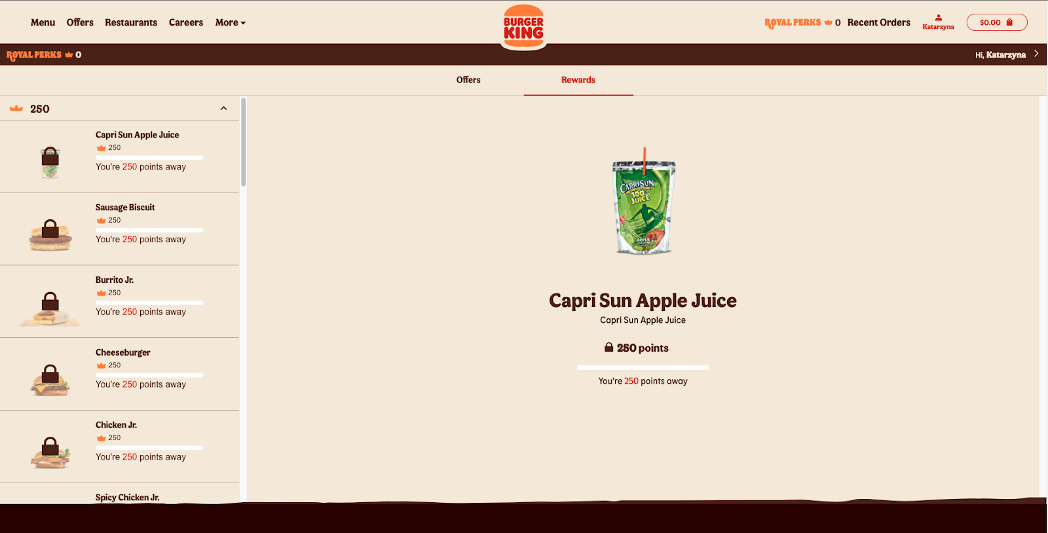1048x533 pixels.
Task: Click the large Capri Sun product image
Action: 643,202
